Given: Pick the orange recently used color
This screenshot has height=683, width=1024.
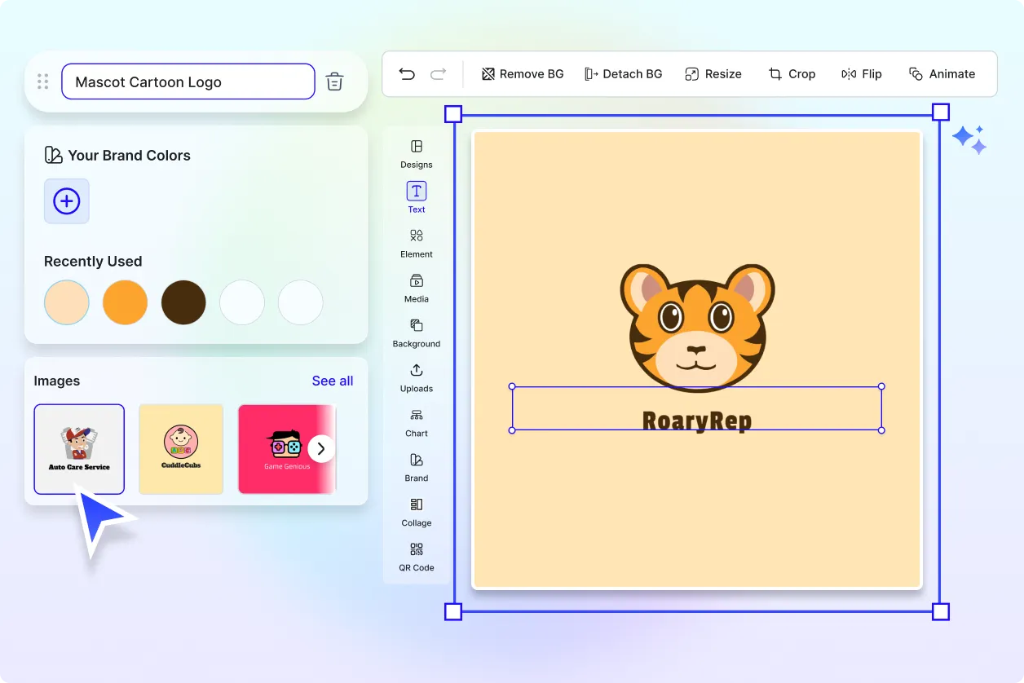Looking at the screenshot, I should coord(125,302).
